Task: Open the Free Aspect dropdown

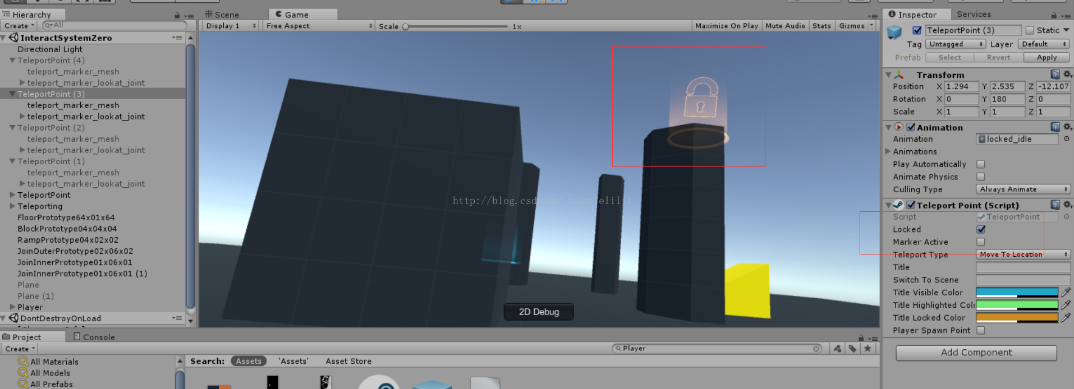Action: [319, 26]
